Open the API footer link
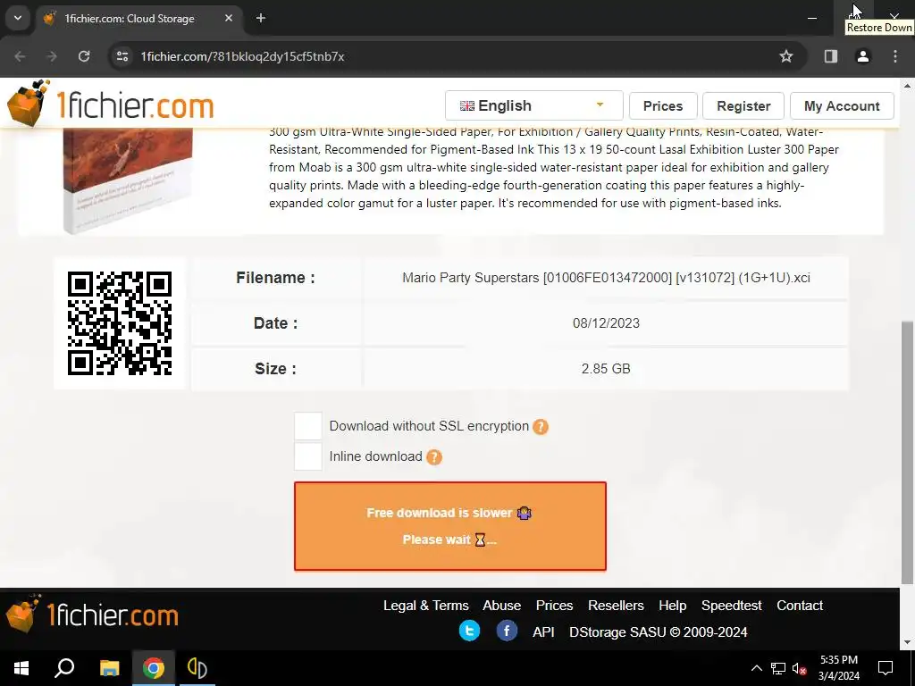Image resolution: width=915 pixels, height=686 pixels. coord(543,632)
